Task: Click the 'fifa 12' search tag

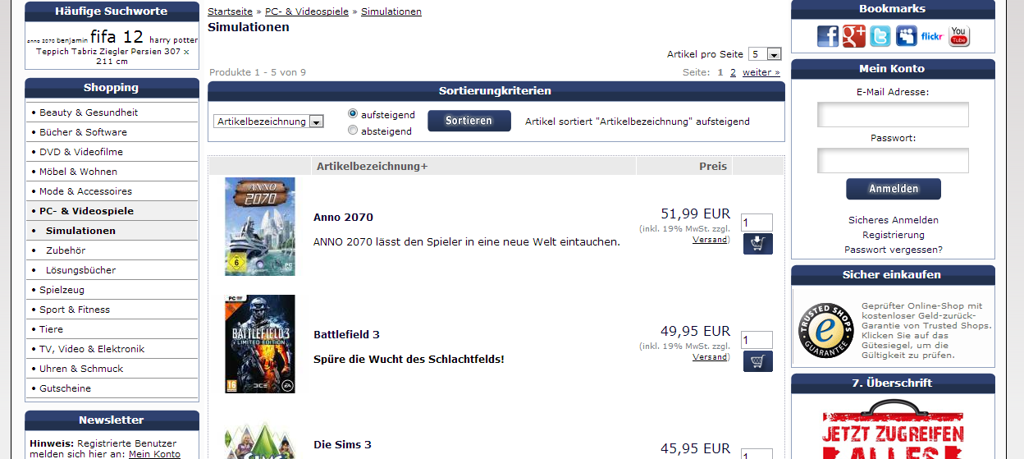Action: coord(117,36)
